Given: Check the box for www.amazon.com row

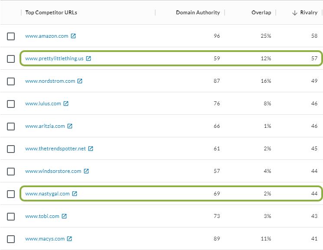Looking at the screenshot, I should coord(11,36).
